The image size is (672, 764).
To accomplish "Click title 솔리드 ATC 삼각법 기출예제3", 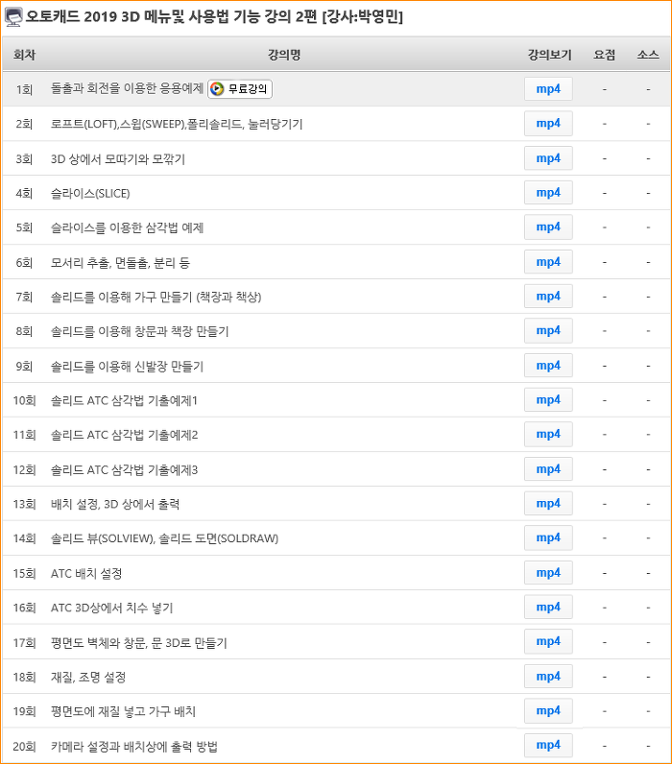I will click(124, 469).
